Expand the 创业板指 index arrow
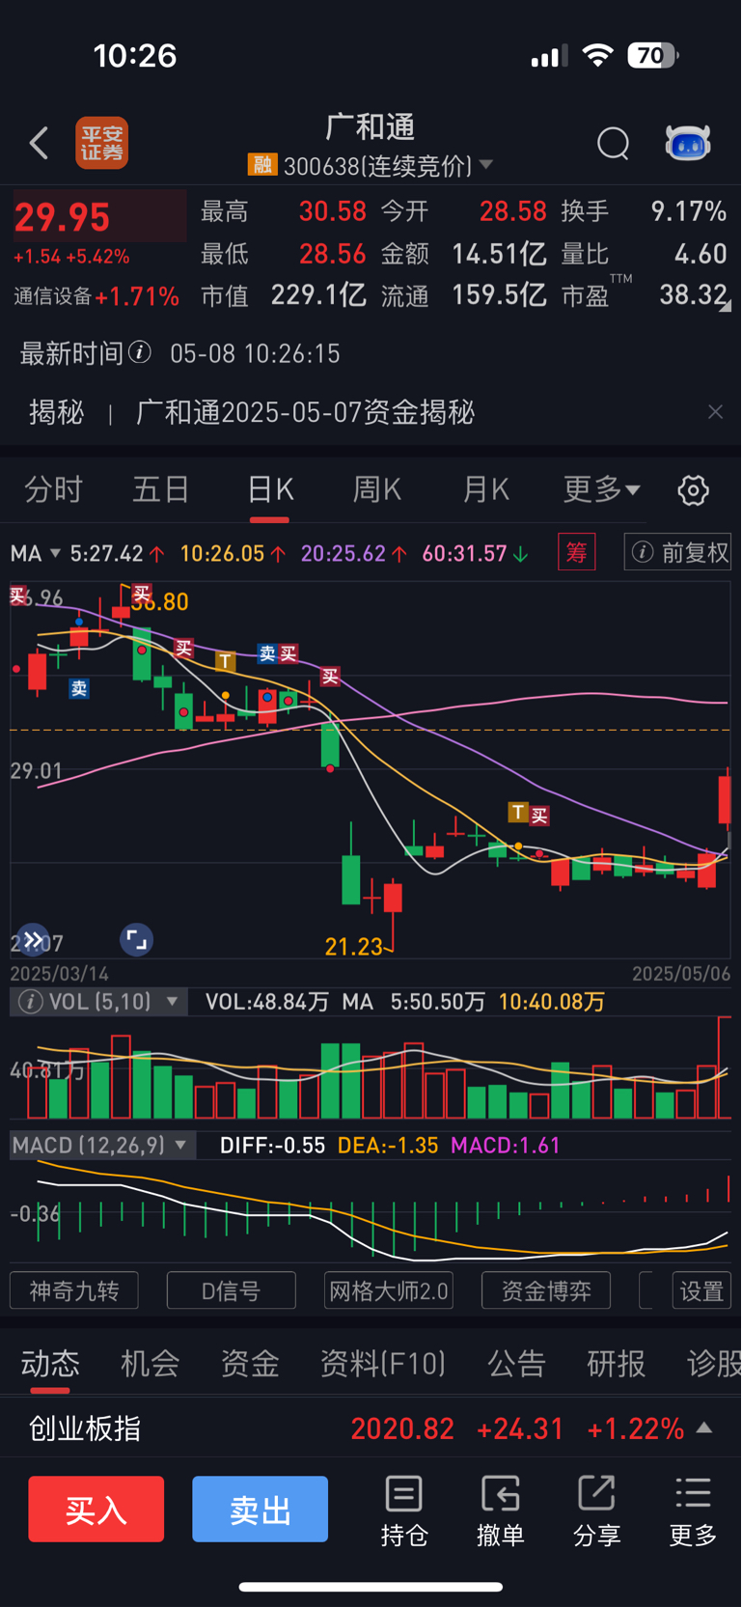 (x=704, y=1427)
